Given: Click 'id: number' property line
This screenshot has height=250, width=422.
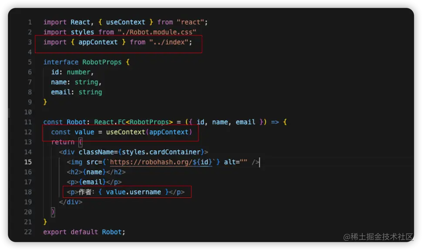Looking at the screenshot, I should (x=72, y=72).
